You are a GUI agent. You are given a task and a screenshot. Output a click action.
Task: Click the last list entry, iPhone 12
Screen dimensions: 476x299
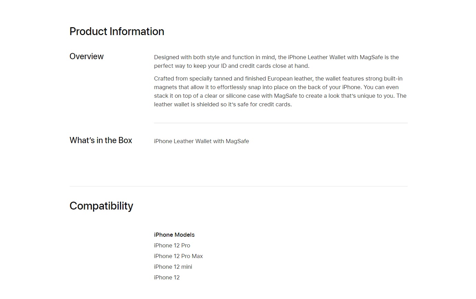[x=167, y=277]
